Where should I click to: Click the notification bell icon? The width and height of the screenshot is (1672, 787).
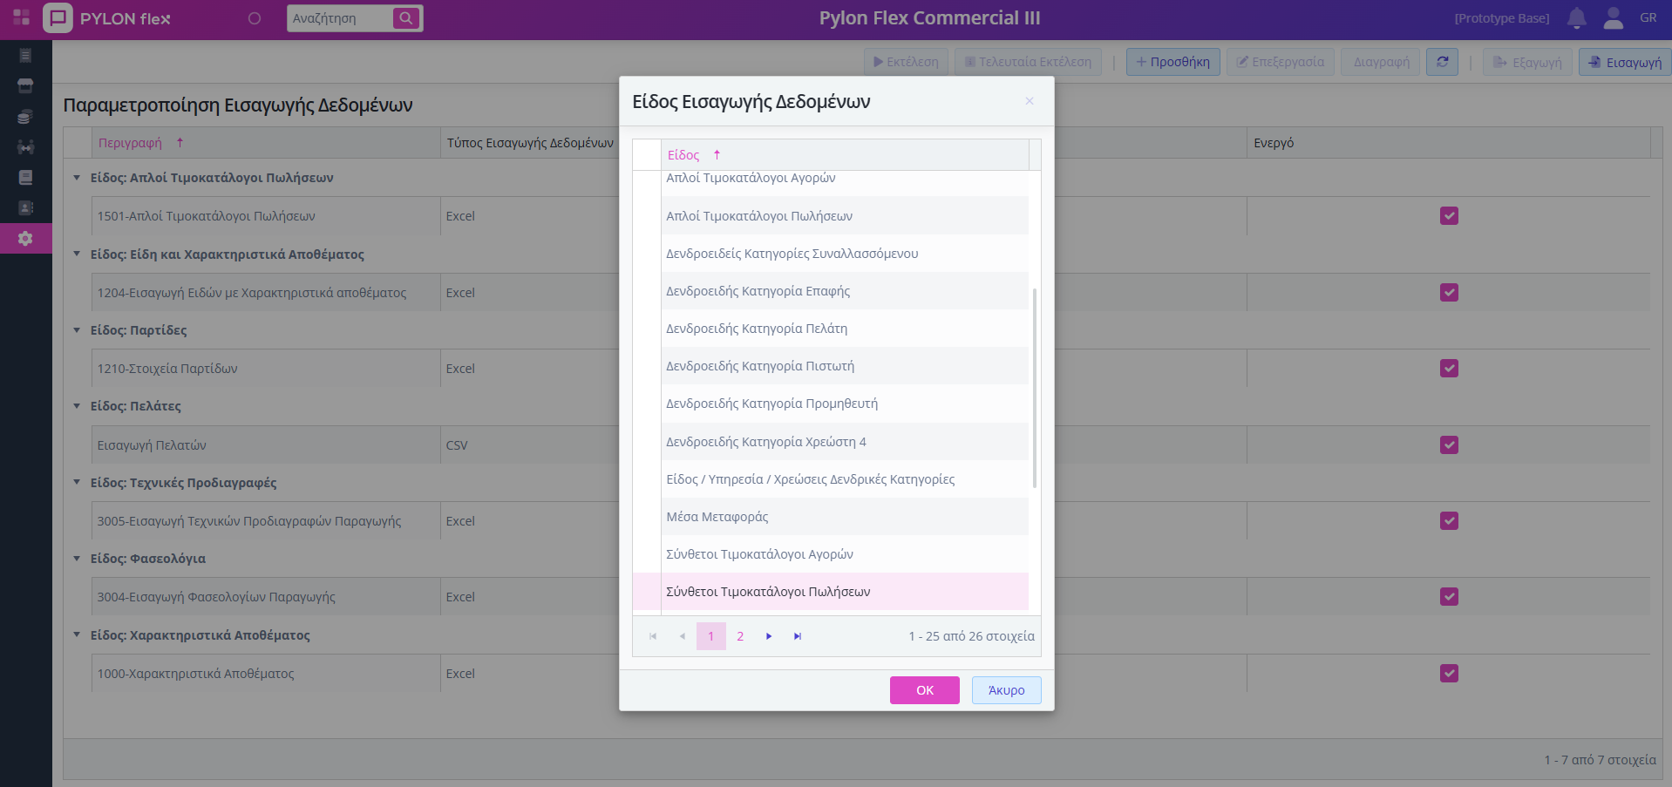pos(1576,18)
